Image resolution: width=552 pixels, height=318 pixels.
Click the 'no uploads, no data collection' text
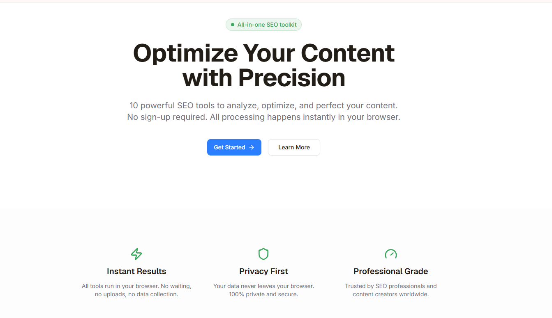click(136, 294)
